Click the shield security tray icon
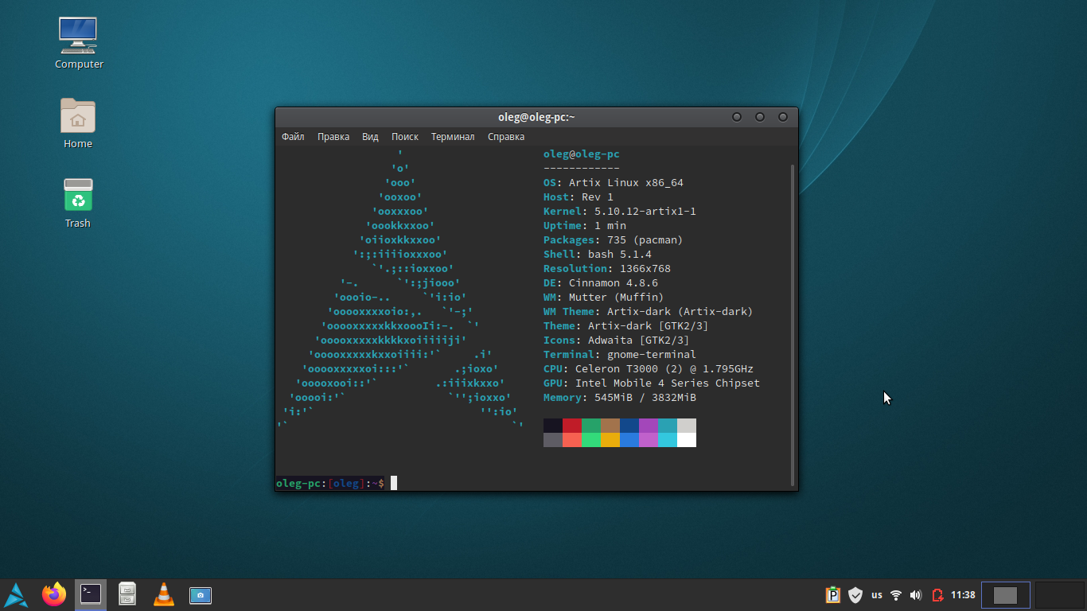 (x=855, y=595)
